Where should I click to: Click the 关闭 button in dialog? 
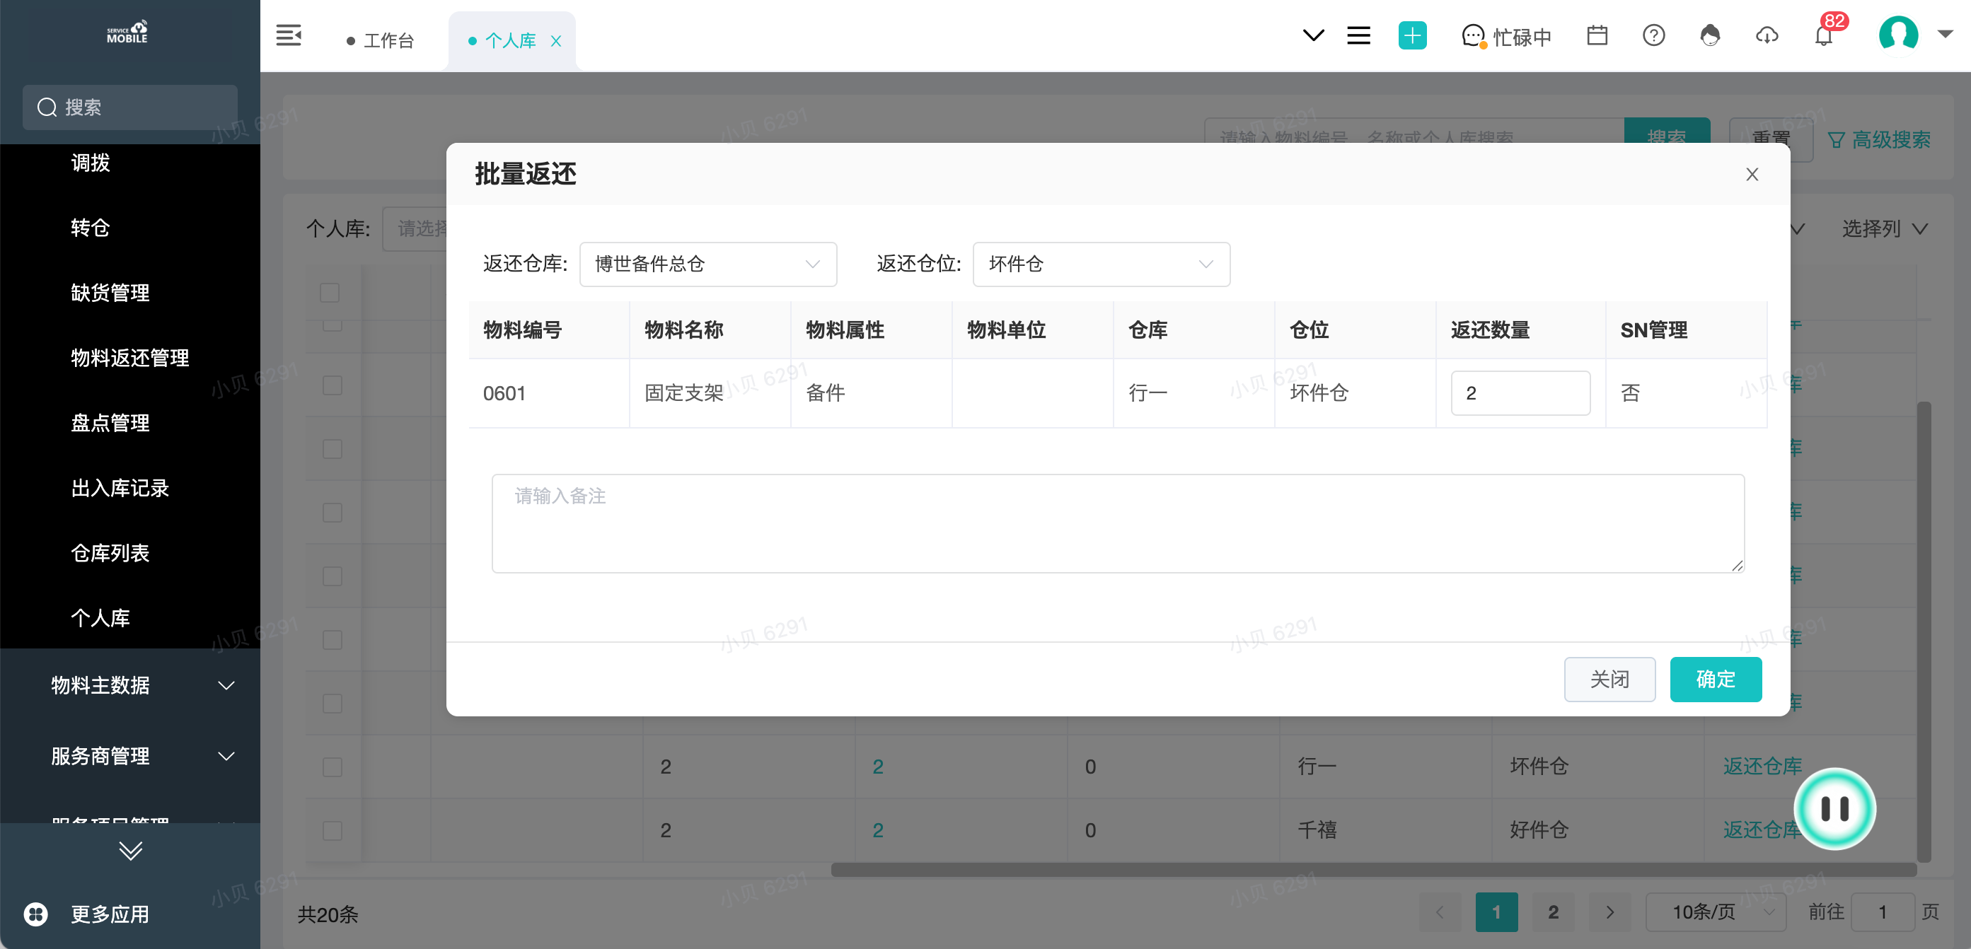point(1609,679)
